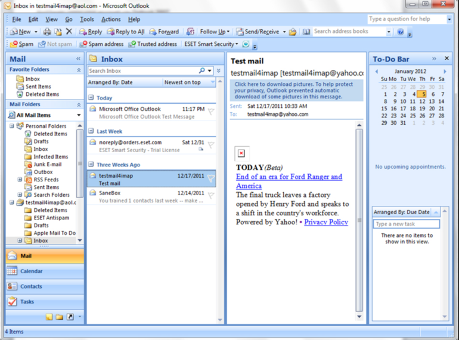Collapse the Personal Folders tree node
Viewport: 459px width, 340px height.
[x=11, y=126]
